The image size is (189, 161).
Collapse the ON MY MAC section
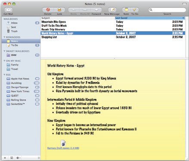point(4,61)
